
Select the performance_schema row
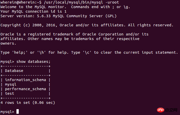[26, 89]
